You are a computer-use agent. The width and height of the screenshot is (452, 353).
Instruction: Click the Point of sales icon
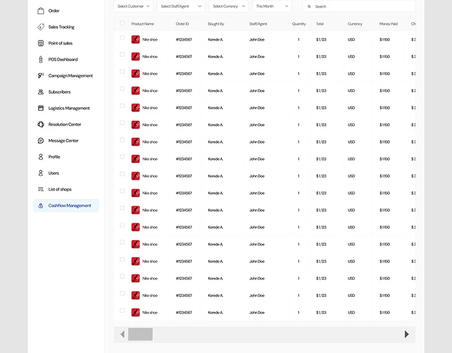(x=41, y=43)
